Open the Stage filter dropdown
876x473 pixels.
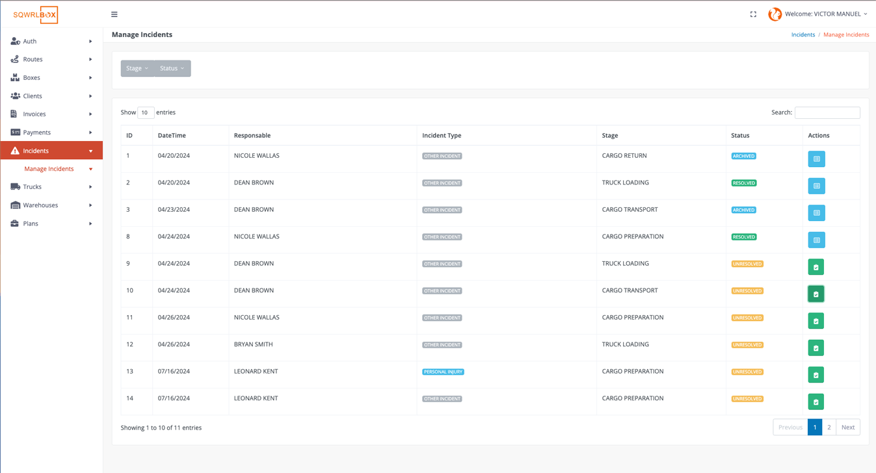pyautogui.click(x=137, y=68)
